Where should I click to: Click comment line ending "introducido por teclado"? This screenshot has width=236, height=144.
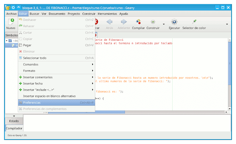[x=133, y=43]
